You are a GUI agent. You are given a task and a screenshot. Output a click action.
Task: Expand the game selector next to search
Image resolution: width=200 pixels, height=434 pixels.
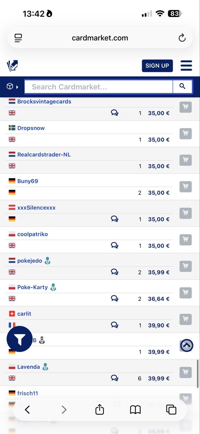pos(12,86)
